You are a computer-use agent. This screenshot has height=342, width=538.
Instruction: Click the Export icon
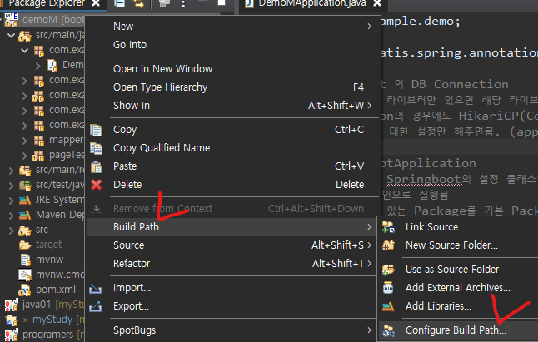pyautogui.click(x=96, y=306)
